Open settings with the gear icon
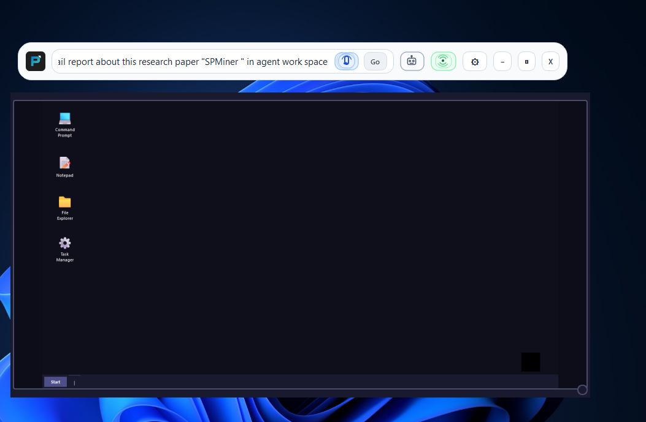Viewport: 646px width, 422px height. pos(475,62)
